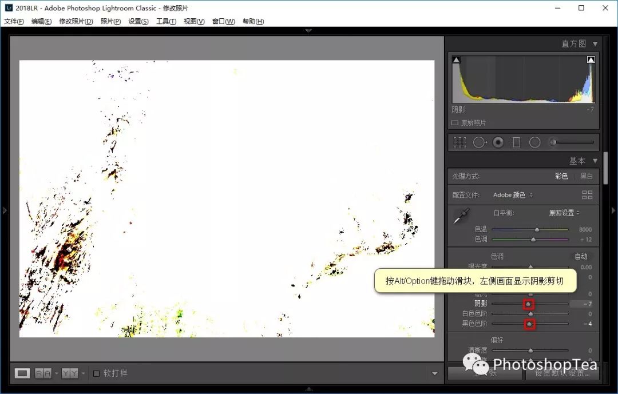Screen dimensions: 618x394
Task: Click the 设置默认设置 button
Action: click(562, 373)
